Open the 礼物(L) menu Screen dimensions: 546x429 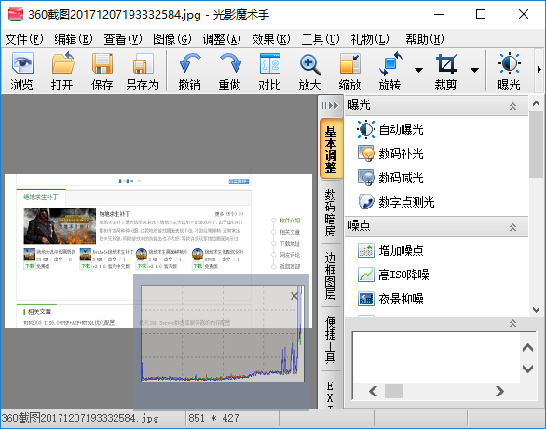click(370, 39)
